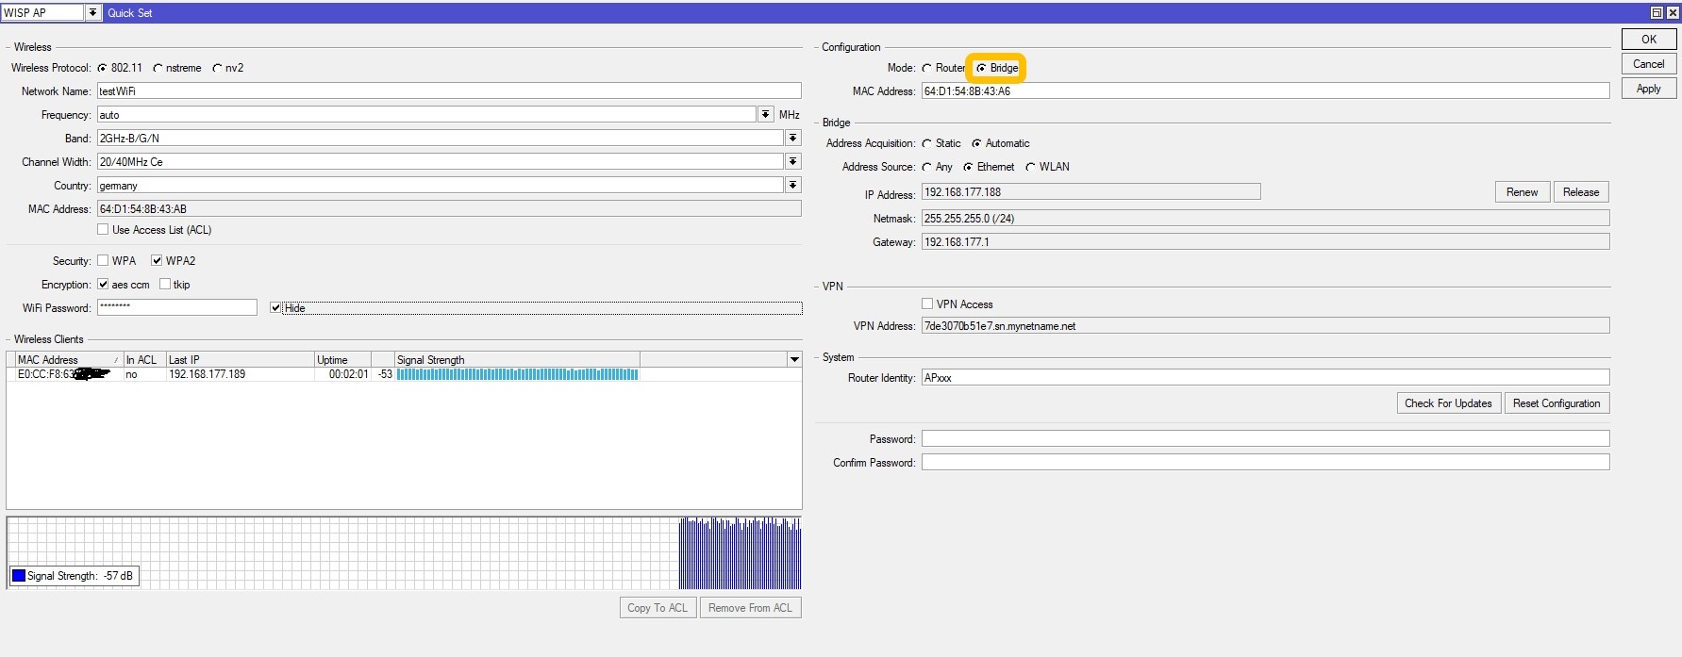
Task: Click Configuration MAC Address field
Action: [1265, 91]
